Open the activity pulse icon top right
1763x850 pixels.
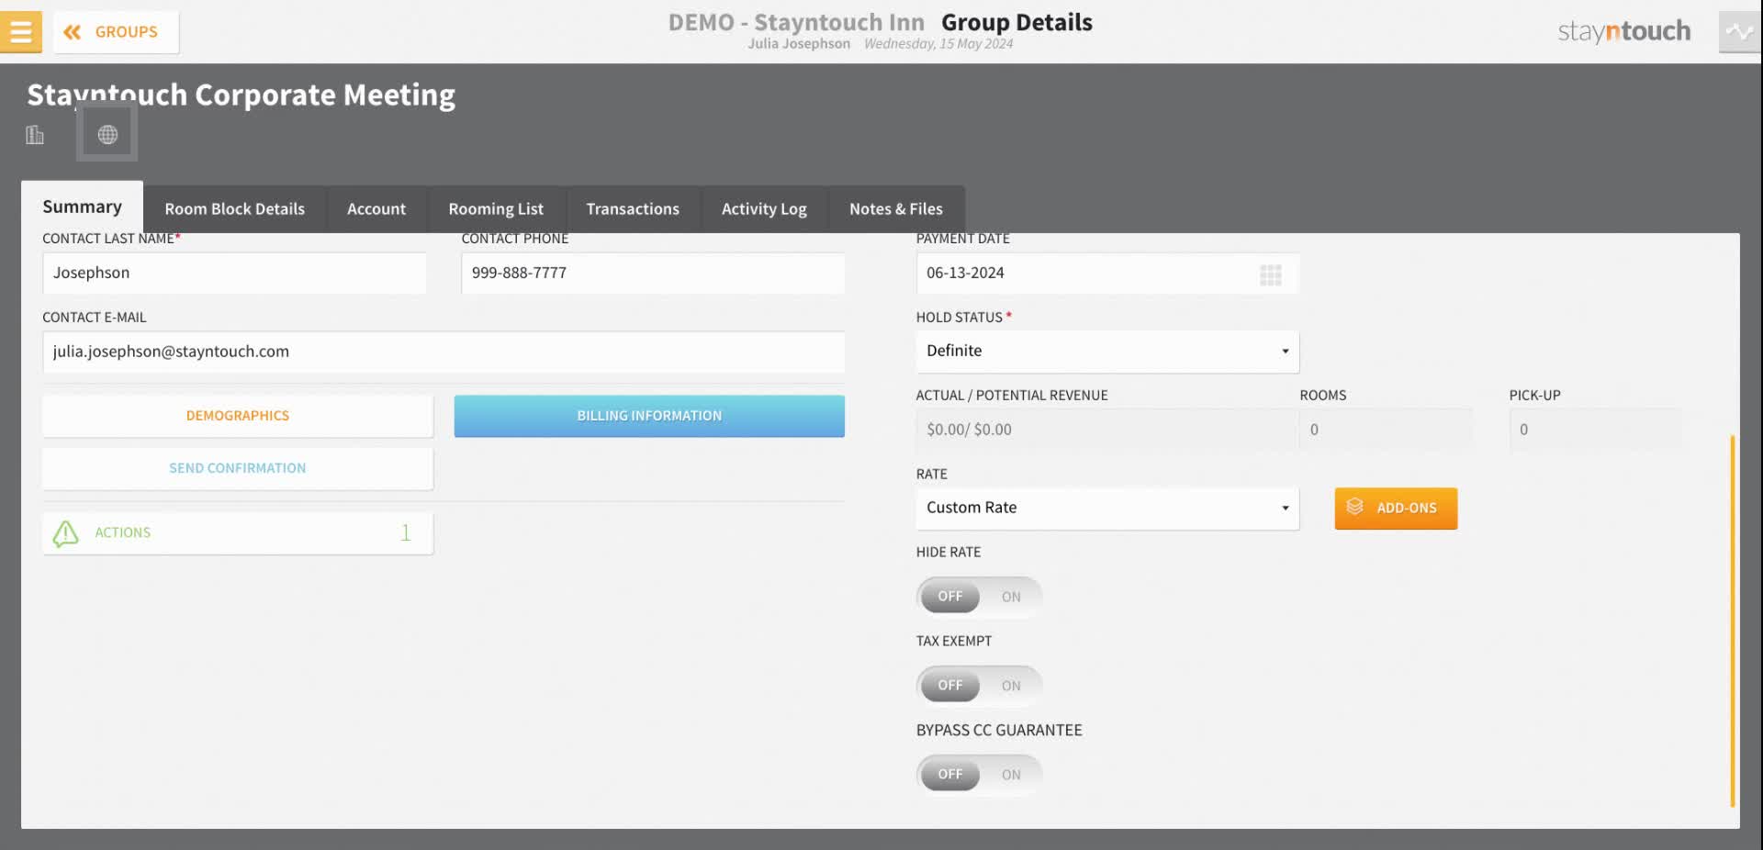point(1739,32)
